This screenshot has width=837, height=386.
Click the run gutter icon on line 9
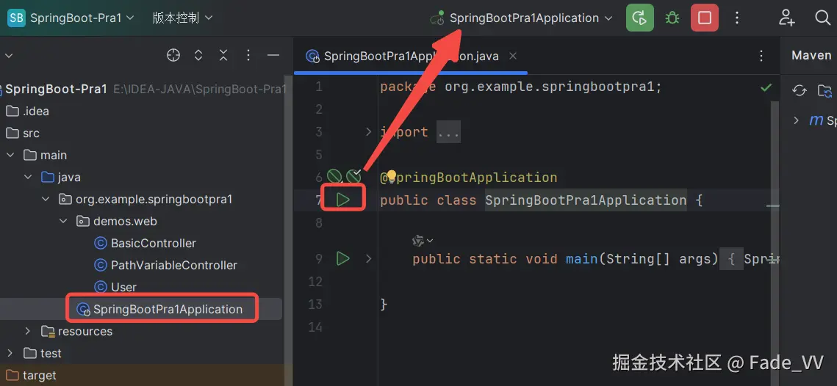[342, 258]
